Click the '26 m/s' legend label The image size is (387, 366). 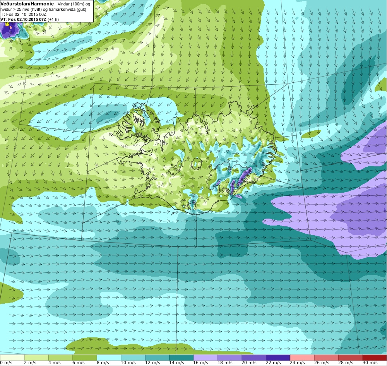[322, 363]
